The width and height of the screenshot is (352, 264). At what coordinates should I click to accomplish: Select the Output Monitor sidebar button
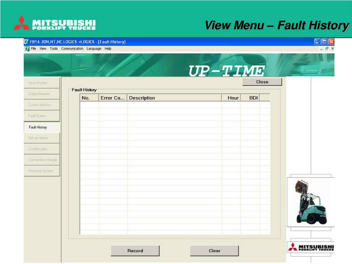pyautogui.click(x=42, y=94)
